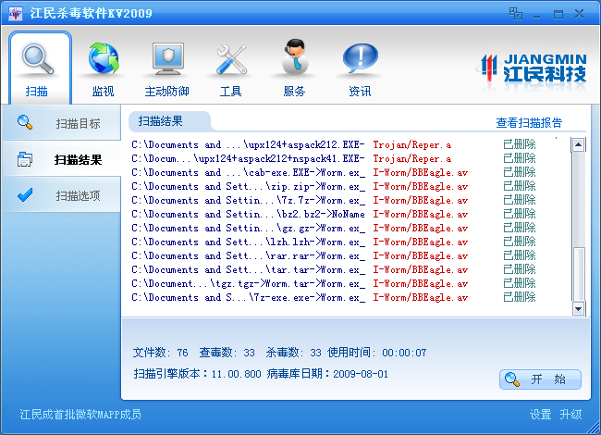
Task: Click scrollbar up arrow in results list
Action: tap(578, 144)
